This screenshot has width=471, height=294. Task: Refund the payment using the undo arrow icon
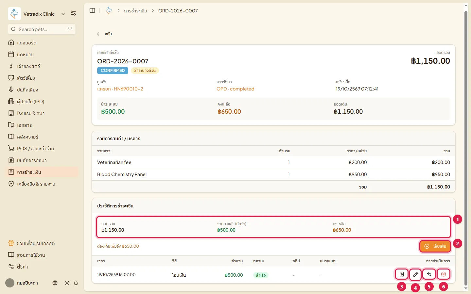click(x=429, y=274)
